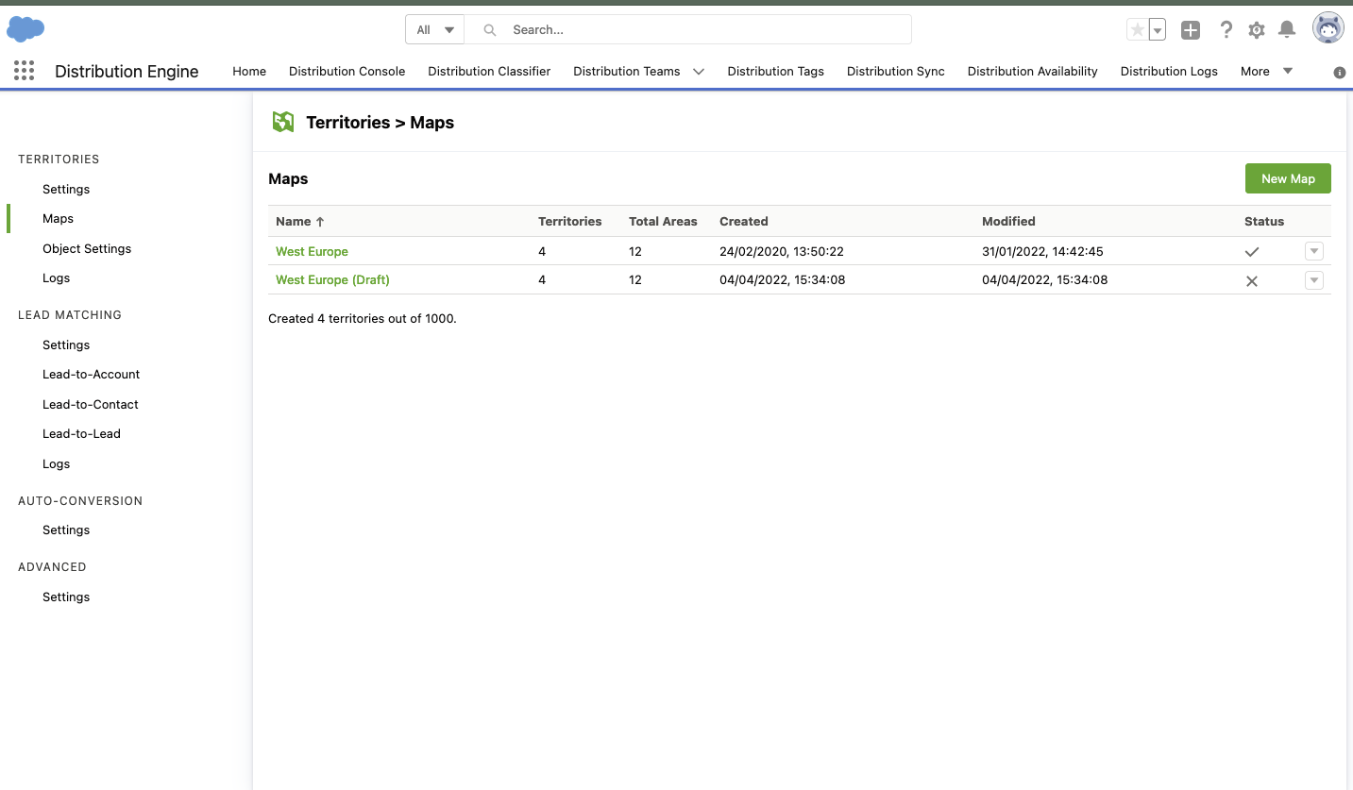Click the search magnifier icon
Screen dimensions: 1353x790
[x=490, y=30]
